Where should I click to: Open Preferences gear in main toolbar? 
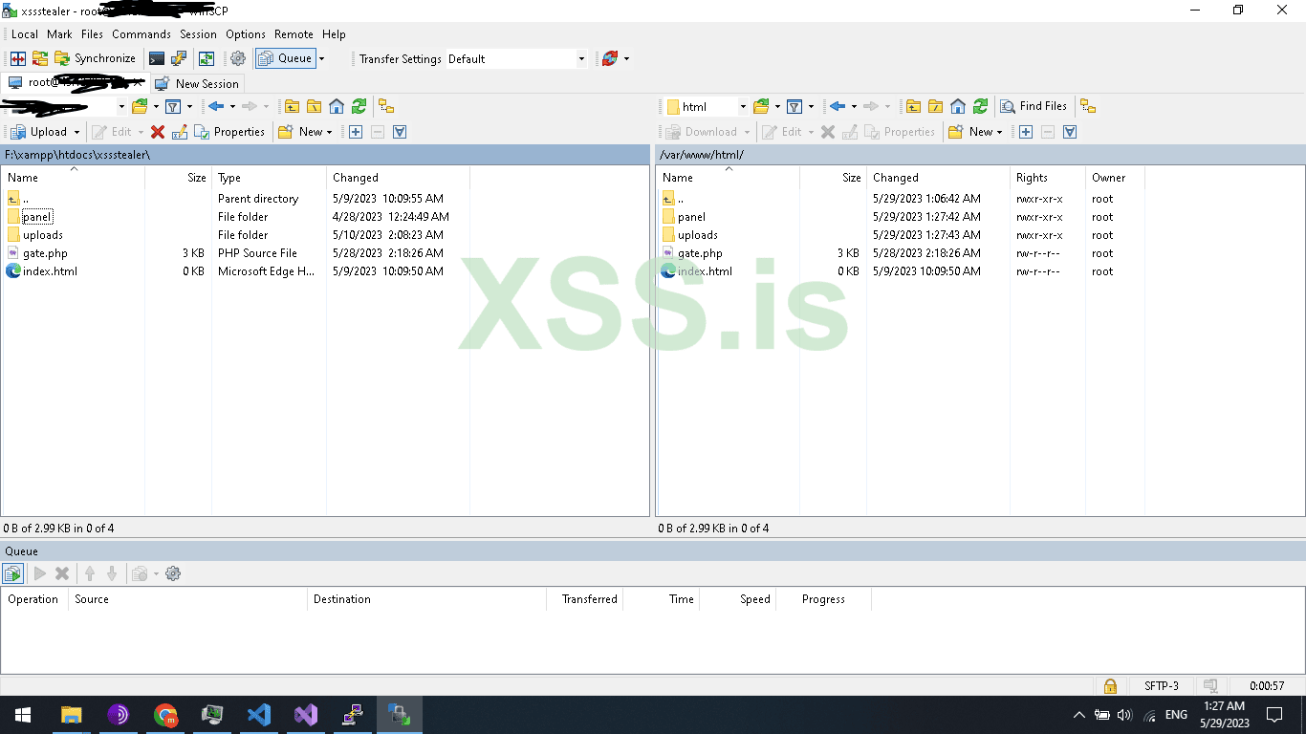coord(238,58)
